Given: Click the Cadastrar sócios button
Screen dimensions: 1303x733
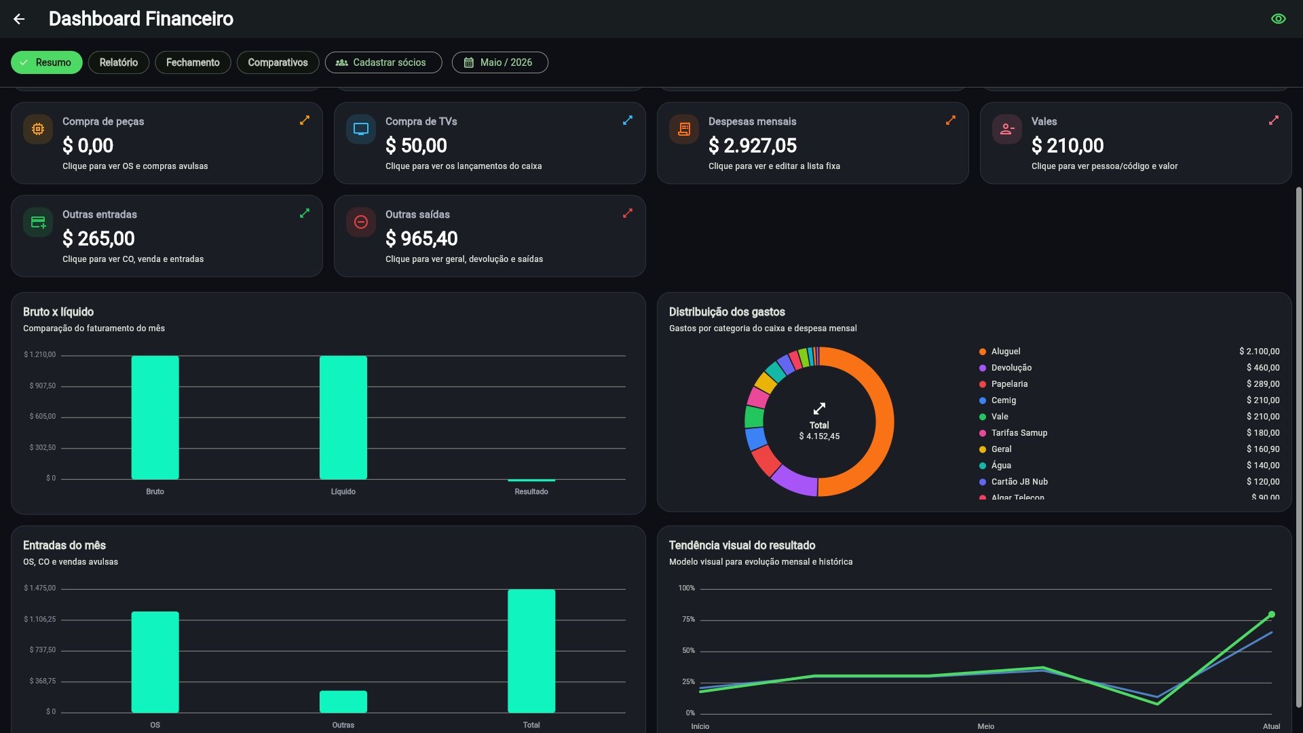Looking at the screenshot, I should [x=383, y=62].
